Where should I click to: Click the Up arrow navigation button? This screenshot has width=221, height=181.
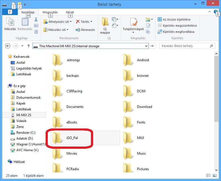click(x=28, y=46)
